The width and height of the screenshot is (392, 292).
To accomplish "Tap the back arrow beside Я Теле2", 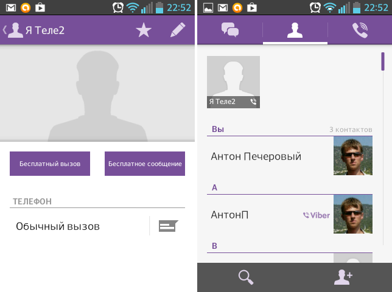I will pyautogui.click(x=6, y=30).
